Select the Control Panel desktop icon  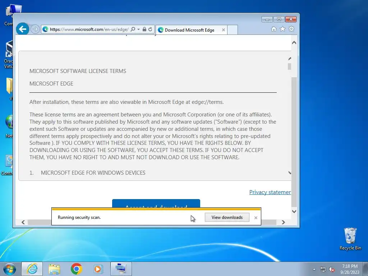[7, 165]
